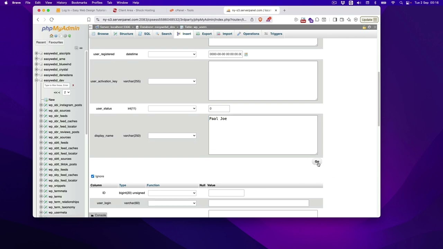Reload navigation panel with green refresh icon
Viewport: 443px width, 249px height.
coord(69,36)
